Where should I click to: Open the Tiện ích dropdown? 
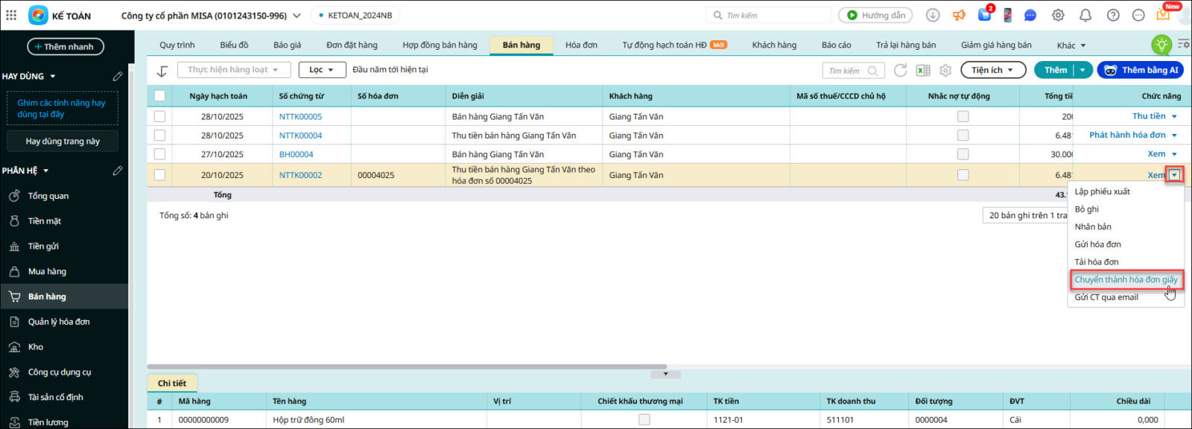pos(992,70)
